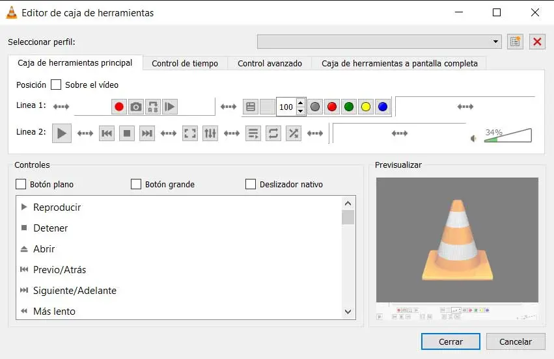554x359 pixels.
Task: Click the Stop square icon in Linea 2
Action: [x=127, y=133]
